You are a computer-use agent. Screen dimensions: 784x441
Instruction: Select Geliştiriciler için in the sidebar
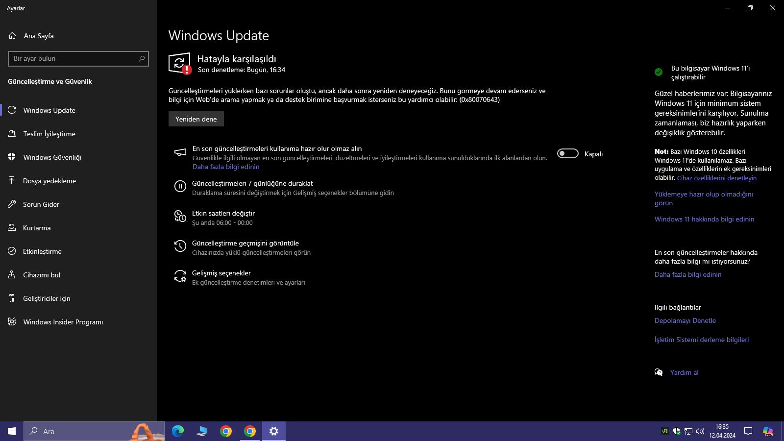pos(78,298)
